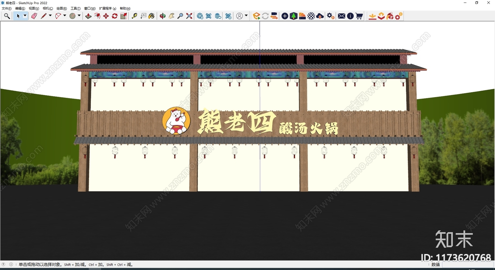Click the magnifier search icon in toolbar
Viewport: 495px width, 270px height.
pyautogui.click(x=7, y=16)
